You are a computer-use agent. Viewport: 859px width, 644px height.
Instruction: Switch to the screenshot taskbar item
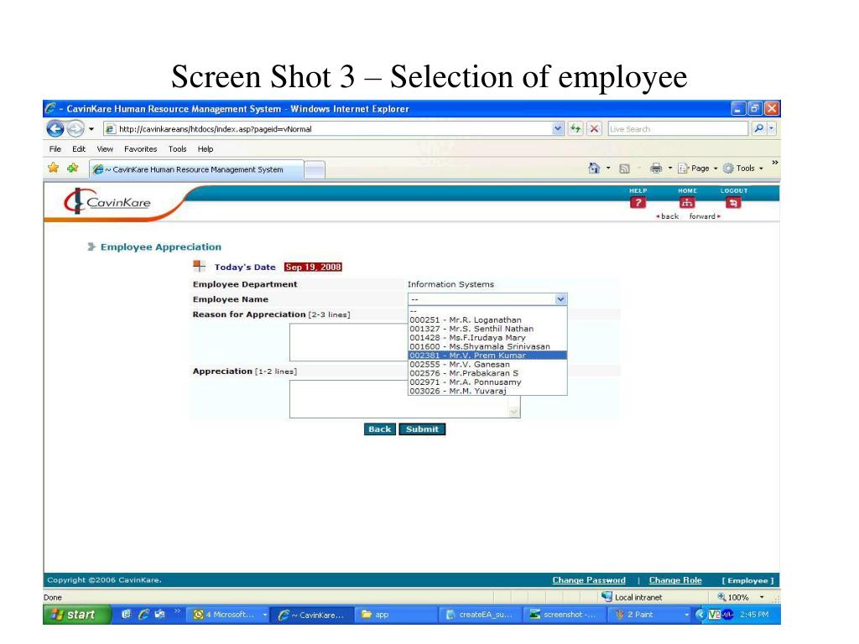pyautogui.click(x=565, y=615)
